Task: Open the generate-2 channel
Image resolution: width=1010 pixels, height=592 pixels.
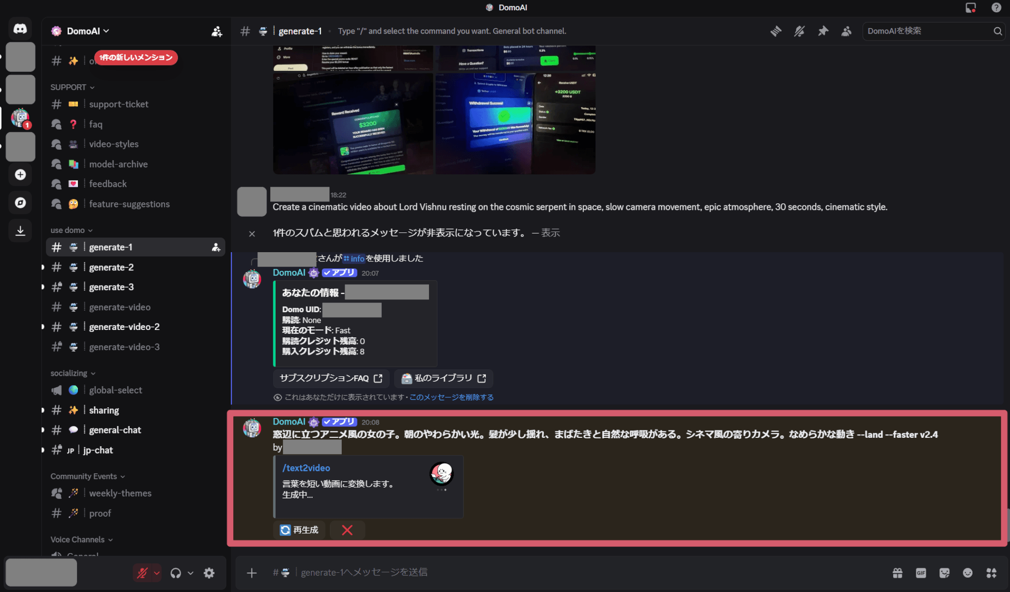Action: 111,267
